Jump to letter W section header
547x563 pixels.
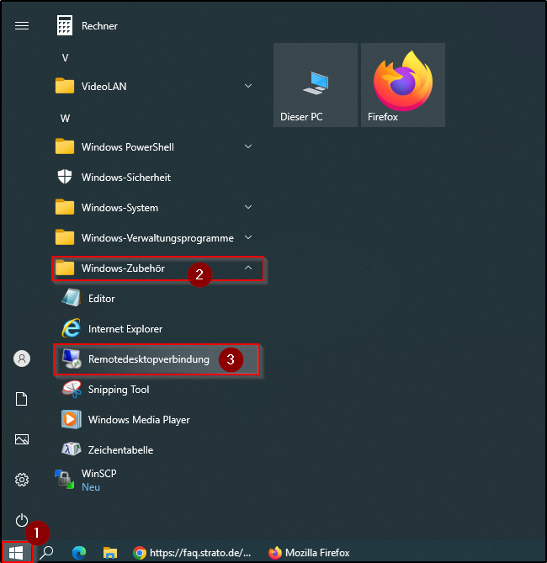pos(65,119)
